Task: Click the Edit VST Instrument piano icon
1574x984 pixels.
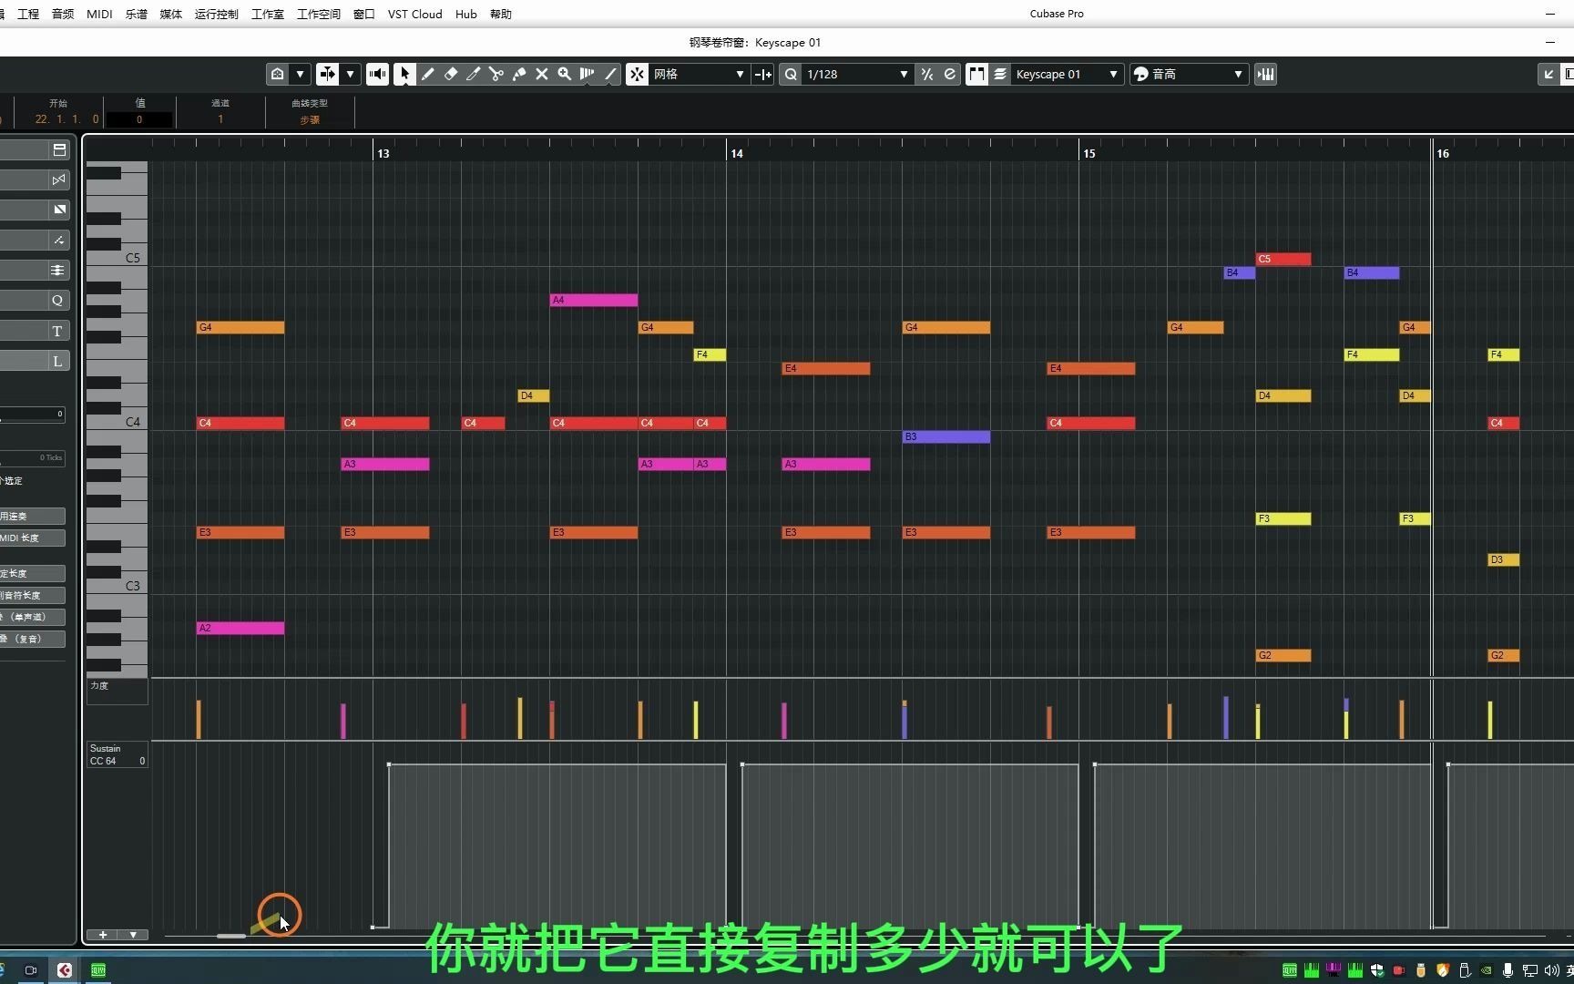Action: (1265, 74)
